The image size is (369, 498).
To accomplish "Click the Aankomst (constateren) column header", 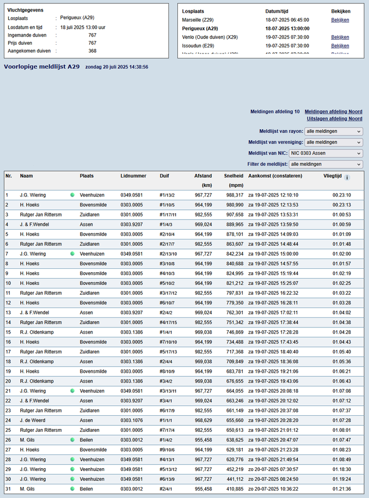I will 275,176.
